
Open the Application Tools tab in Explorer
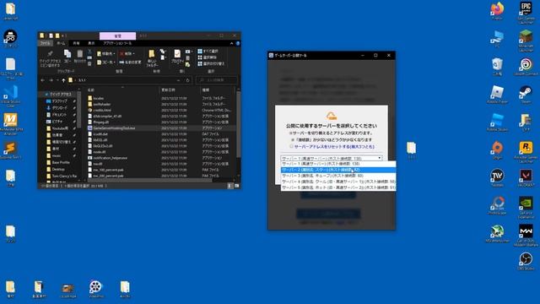117,43
